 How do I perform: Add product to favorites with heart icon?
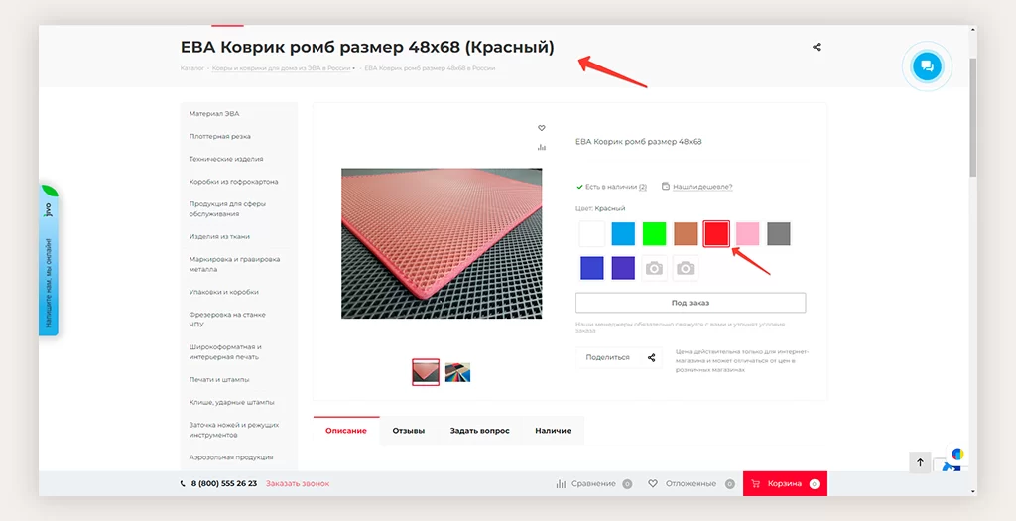542,128
